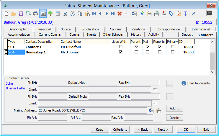Click the first Default Mob field
This screenshot has width=219, height=136.
pyautogui.click(x=102, y=83)
